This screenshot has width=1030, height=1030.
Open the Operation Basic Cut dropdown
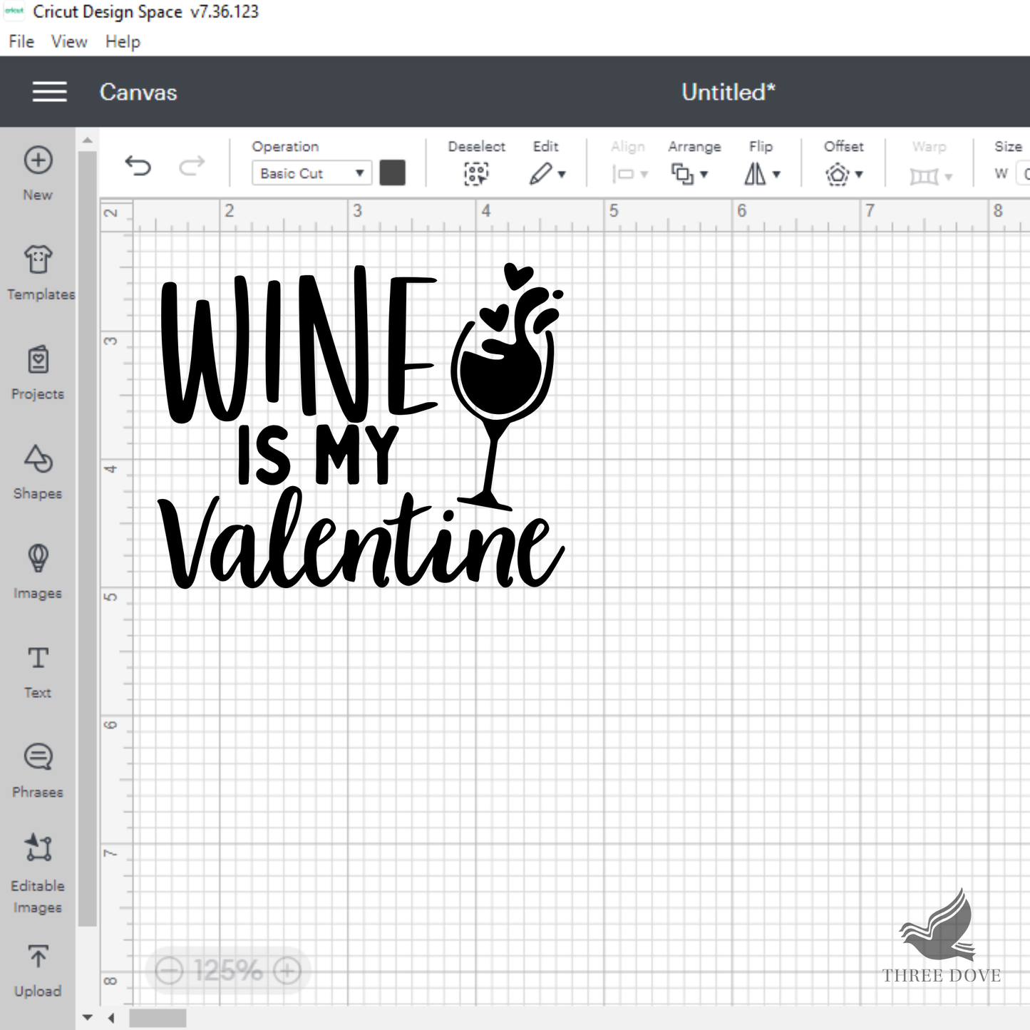311,173
